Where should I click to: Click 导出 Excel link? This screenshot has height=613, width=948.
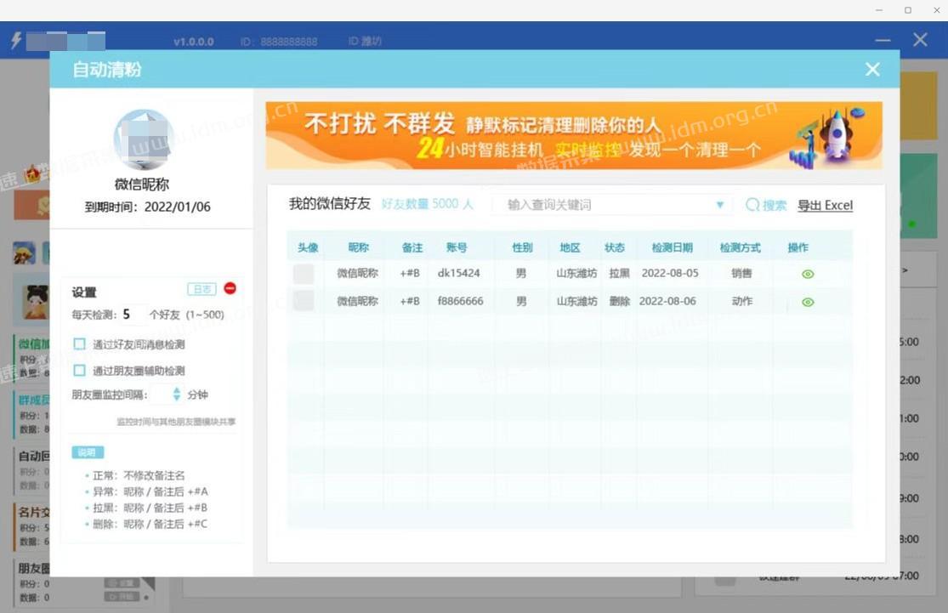tap(825, 205)
